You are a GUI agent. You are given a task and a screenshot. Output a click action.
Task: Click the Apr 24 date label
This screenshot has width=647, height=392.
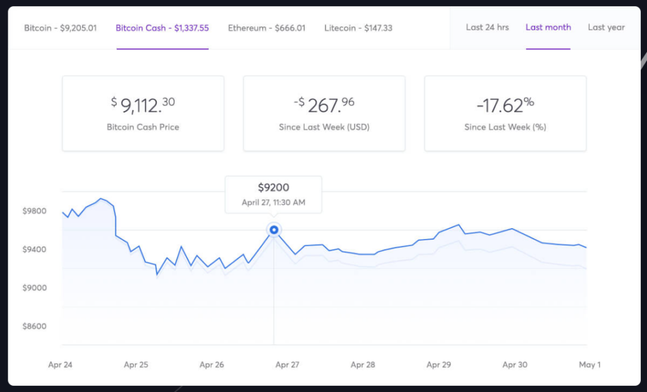click(60, 365)
